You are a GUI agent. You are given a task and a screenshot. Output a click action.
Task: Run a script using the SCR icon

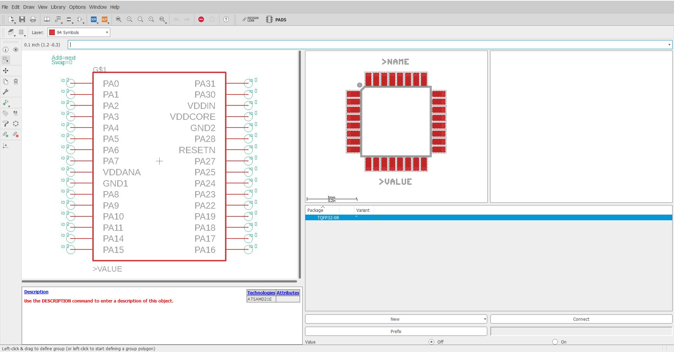coord(94,20)
